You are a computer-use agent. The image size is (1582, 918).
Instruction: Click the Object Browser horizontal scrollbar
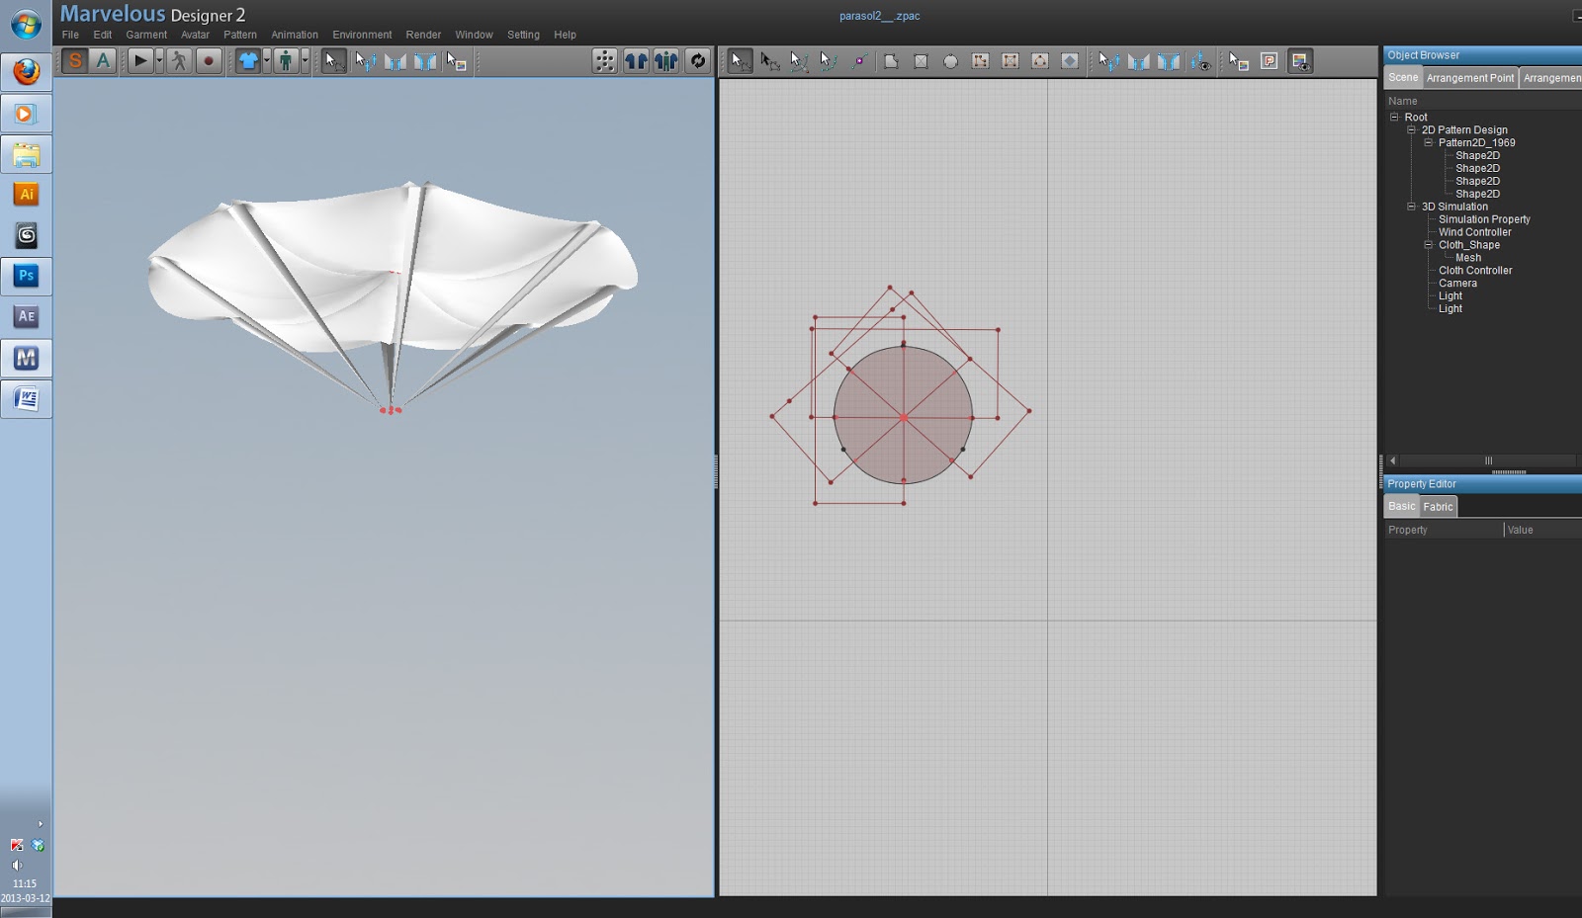pos(1487,460)
